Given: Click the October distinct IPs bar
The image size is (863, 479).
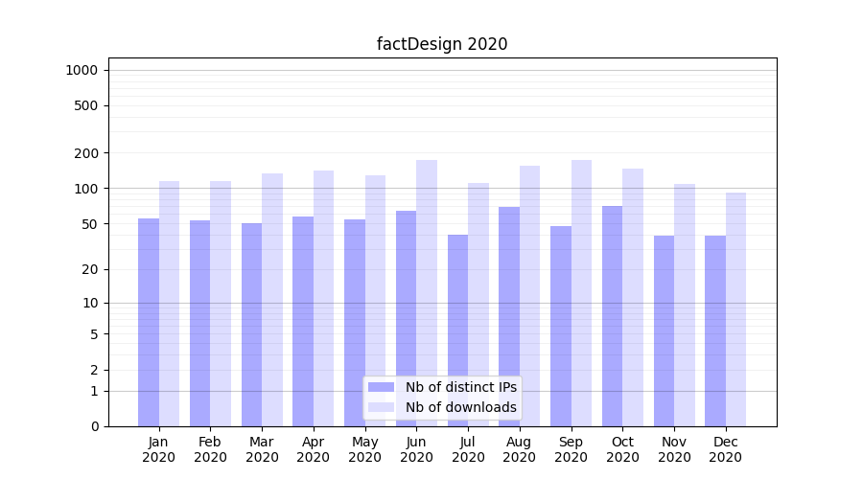Looking at the screenshot, I should tap(612, 316).
